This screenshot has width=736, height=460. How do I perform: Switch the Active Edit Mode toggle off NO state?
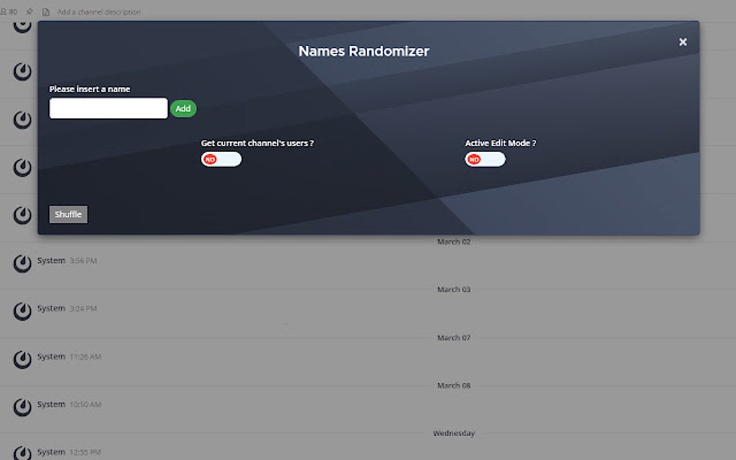(x=485, y=159)
